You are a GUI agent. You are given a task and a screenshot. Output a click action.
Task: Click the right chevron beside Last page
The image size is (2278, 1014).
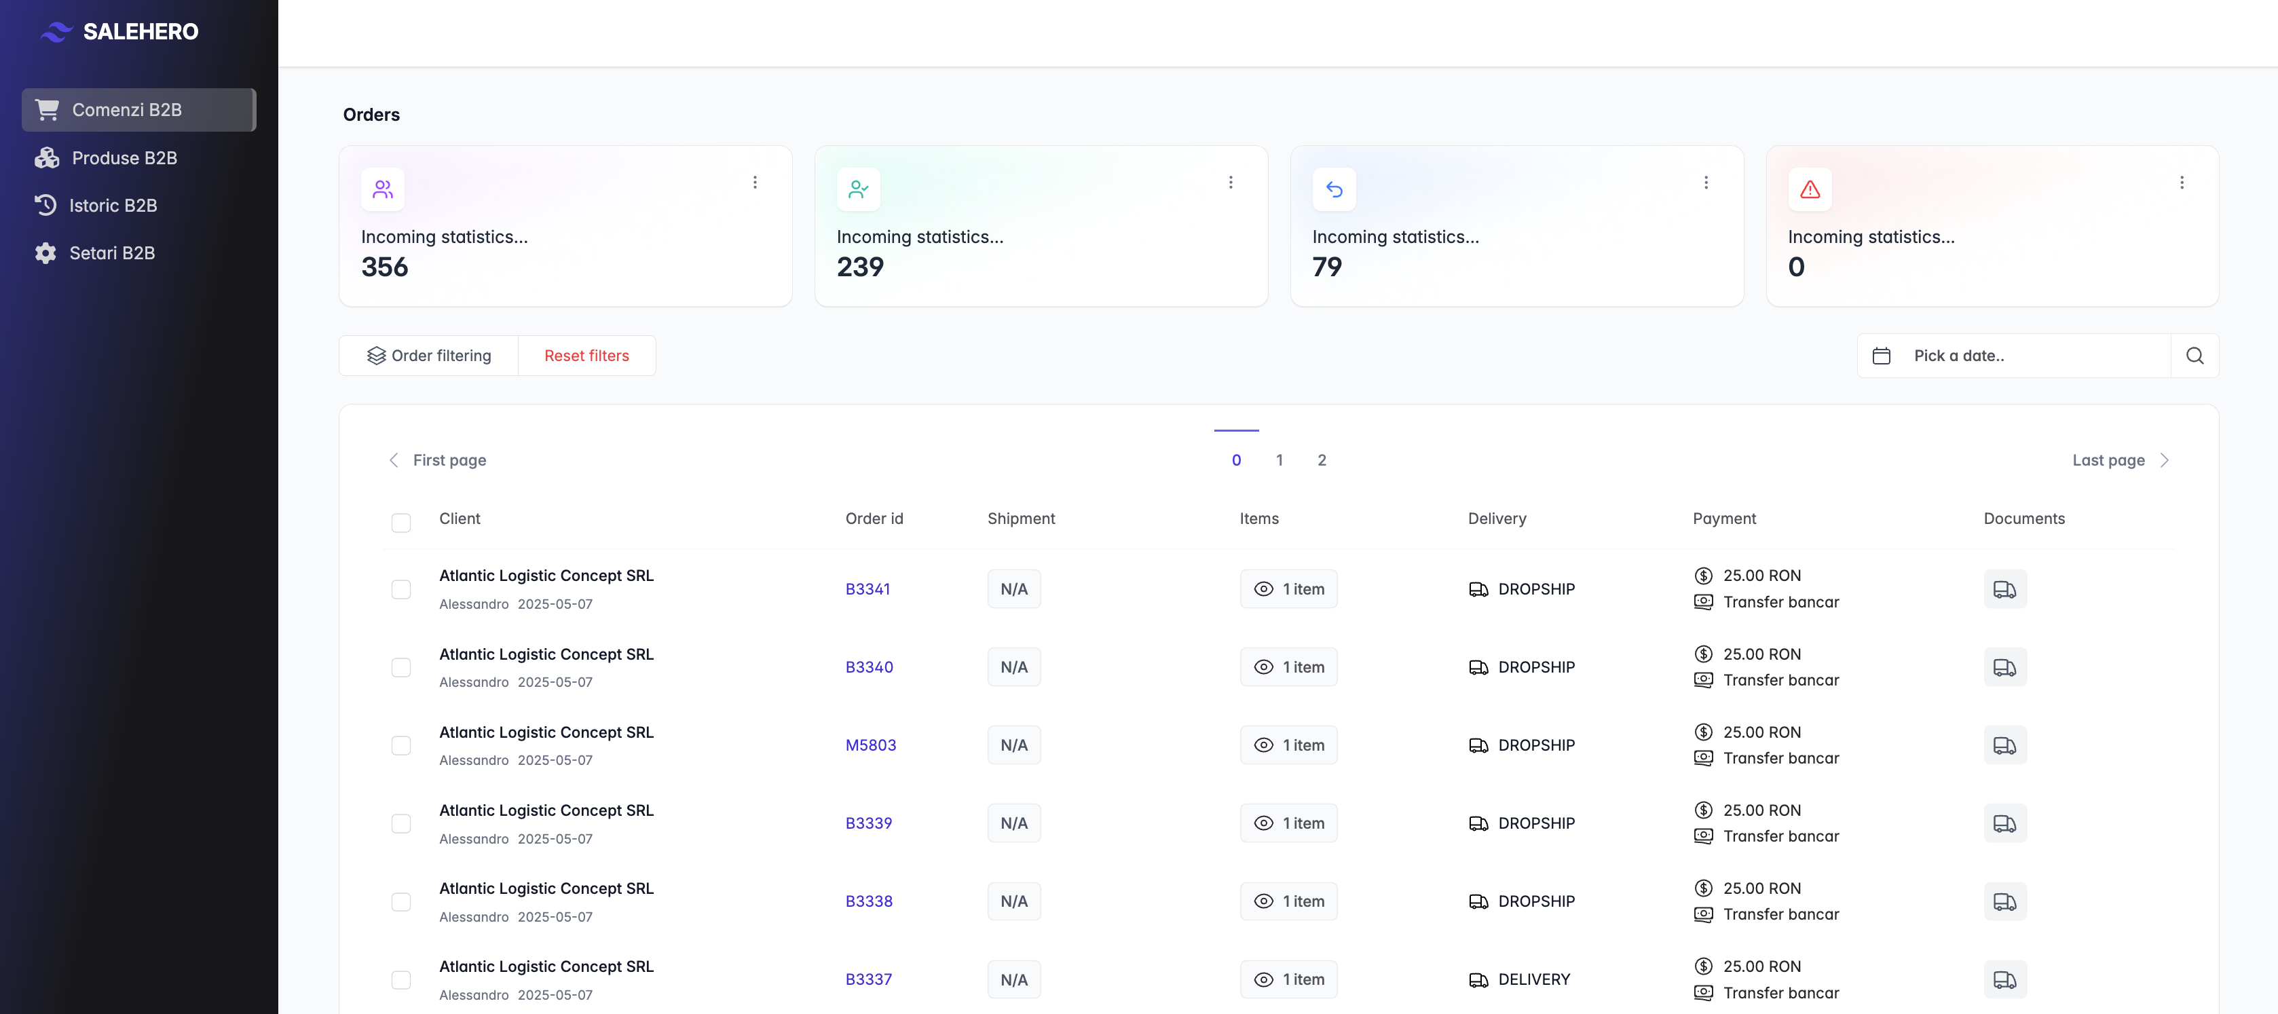click(x=2164, y=459)
